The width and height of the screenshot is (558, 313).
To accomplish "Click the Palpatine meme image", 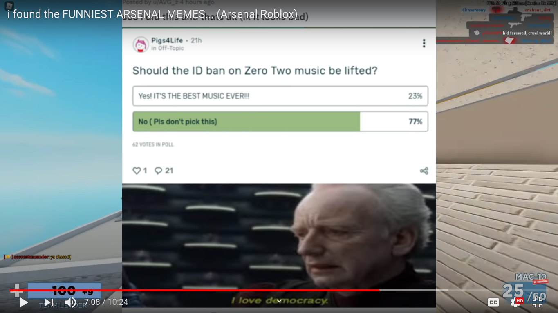I will [279, 245].
